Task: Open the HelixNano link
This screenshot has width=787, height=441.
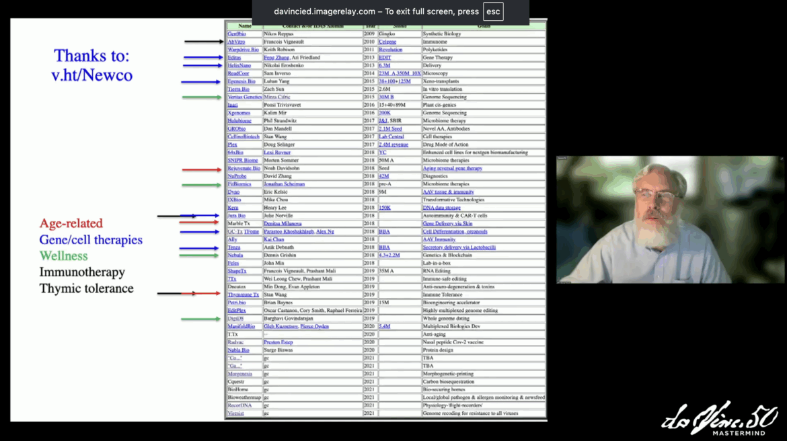Action: pos(239,65)
